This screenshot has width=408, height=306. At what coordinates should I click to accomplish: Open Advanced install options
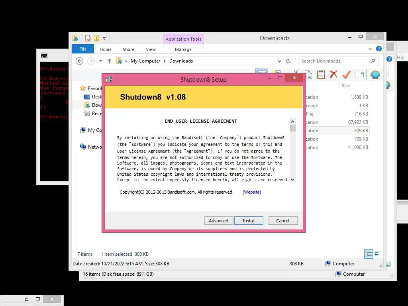219,221
